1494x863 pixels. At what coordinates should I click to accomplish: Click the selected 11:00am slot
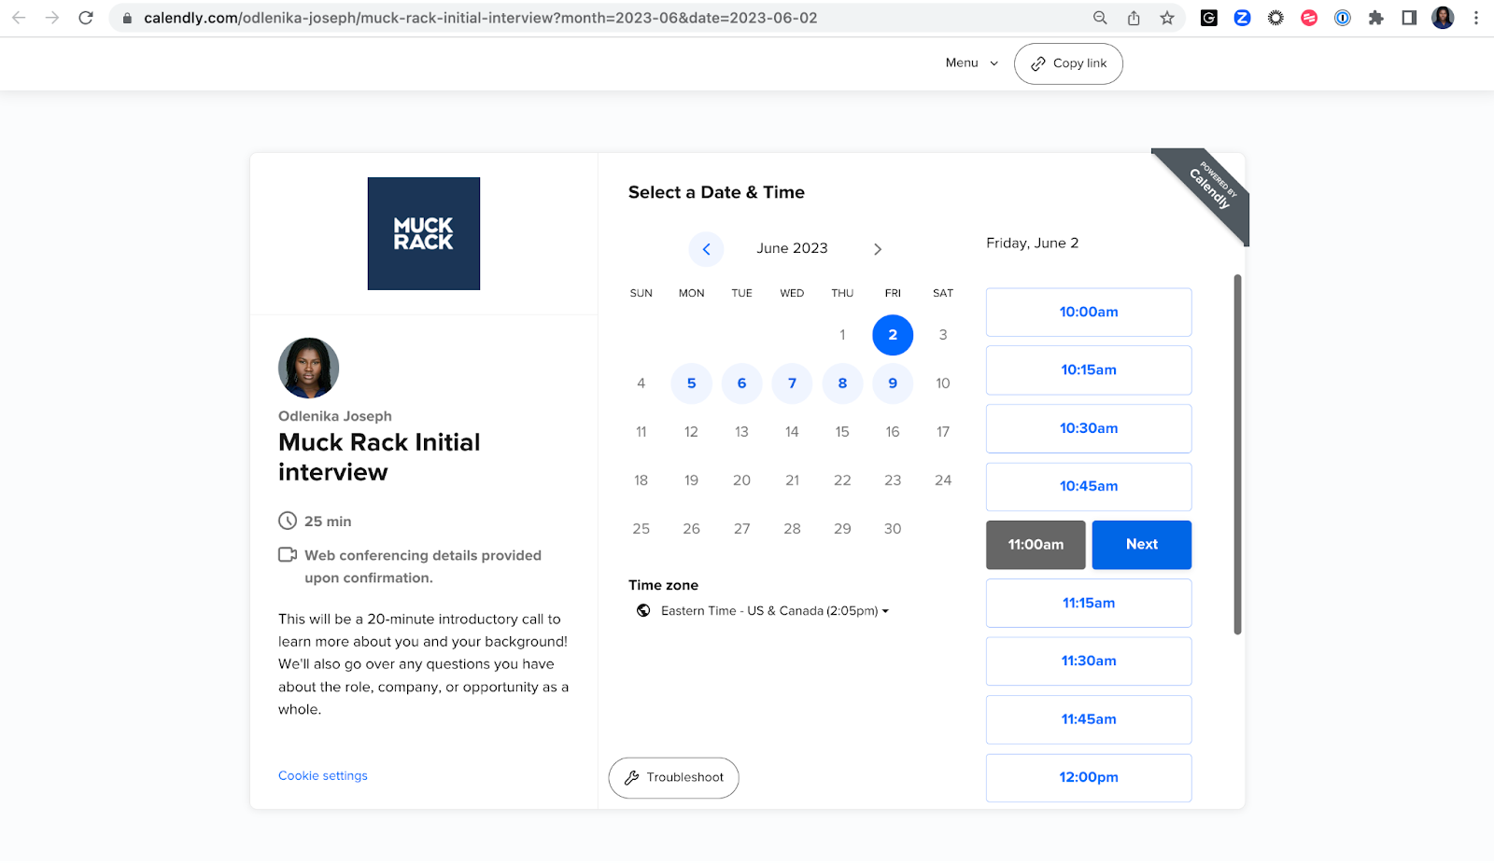[x=1036, y=545]
